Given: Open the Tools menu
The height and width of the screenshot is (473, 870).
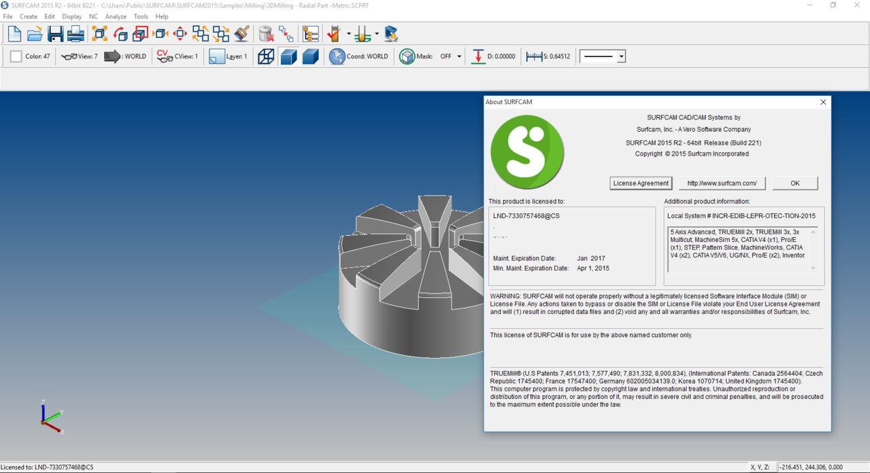Looking at the screenshot, I should point(141,16).
